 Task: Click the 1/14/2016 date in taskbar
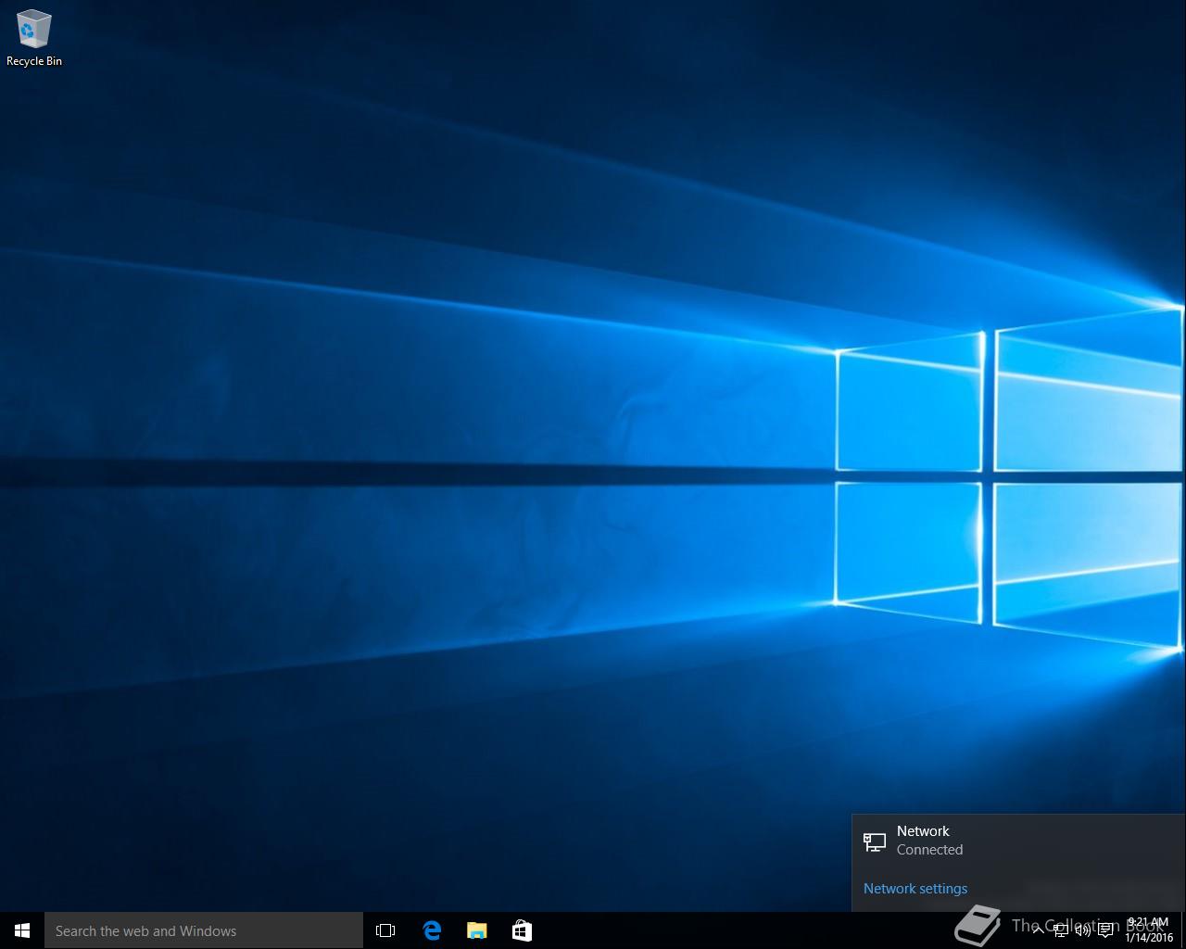coord(1148,938)
